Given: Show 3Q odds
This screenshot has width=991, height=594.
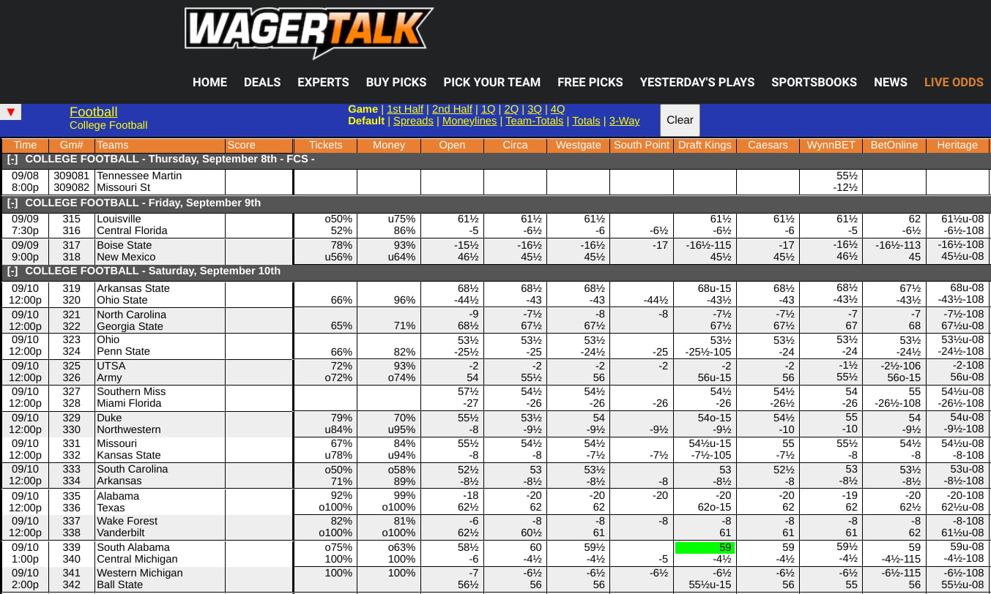Looking at the screenshot, I should pyautogui.click(x=535, y=109).
